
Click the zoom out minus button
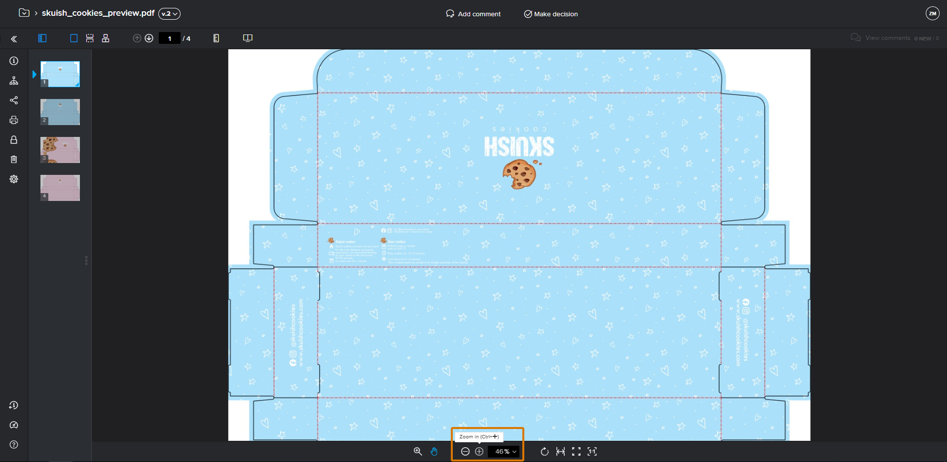465,451
